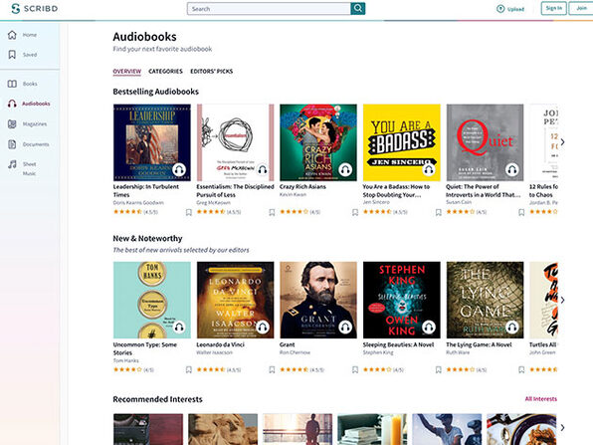The height and width of the screenshot is (445, 593).
Task: Advance New & Noteworthy carousel arrow
Action: click(x=562, y=300)
